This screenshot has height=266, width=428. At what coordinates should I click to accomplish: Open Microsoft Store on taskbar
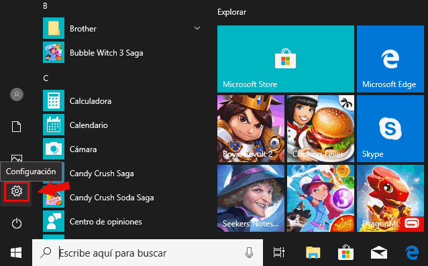pyautogui.click(x=345, y=253)
